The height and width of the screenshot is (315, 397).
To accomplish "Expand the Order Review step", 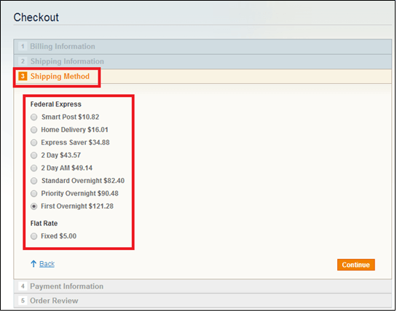I will tap(203, 301).
